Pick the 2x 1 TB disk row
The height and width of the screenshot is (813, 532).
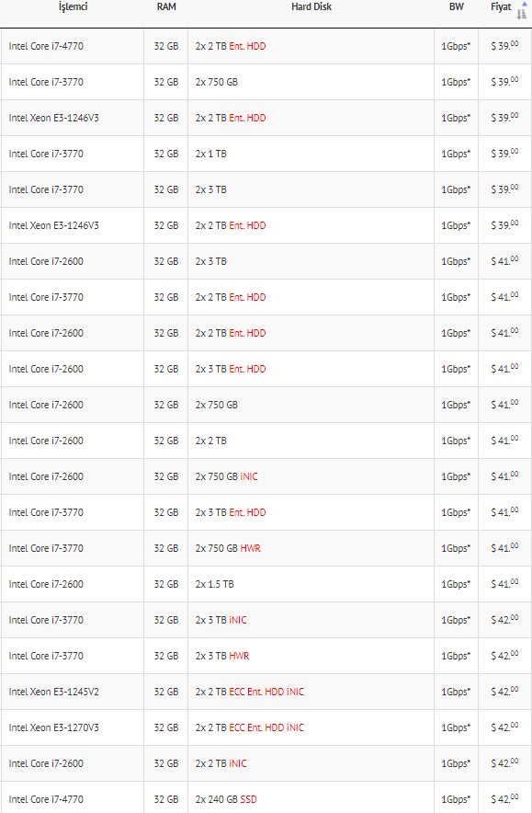266,154
